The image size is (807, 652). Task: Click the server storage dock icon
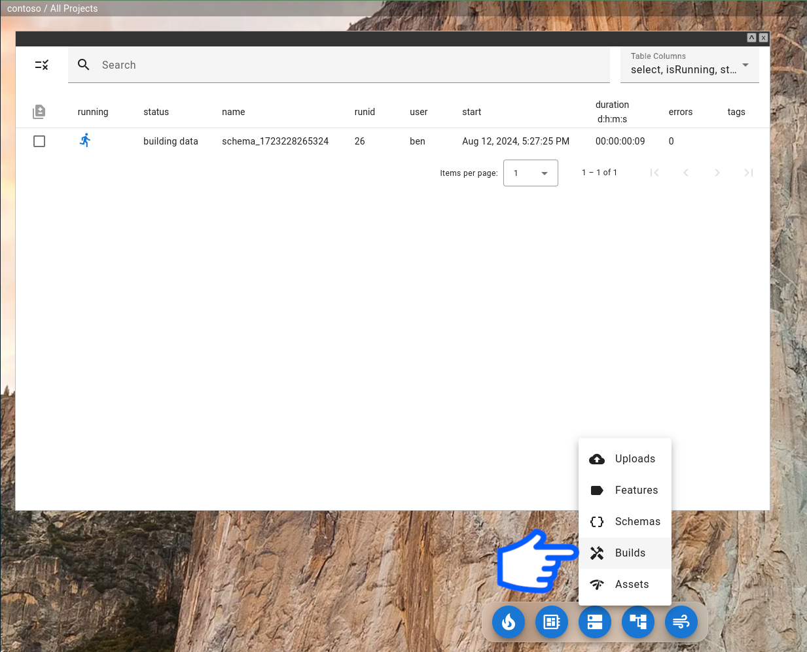595,621
